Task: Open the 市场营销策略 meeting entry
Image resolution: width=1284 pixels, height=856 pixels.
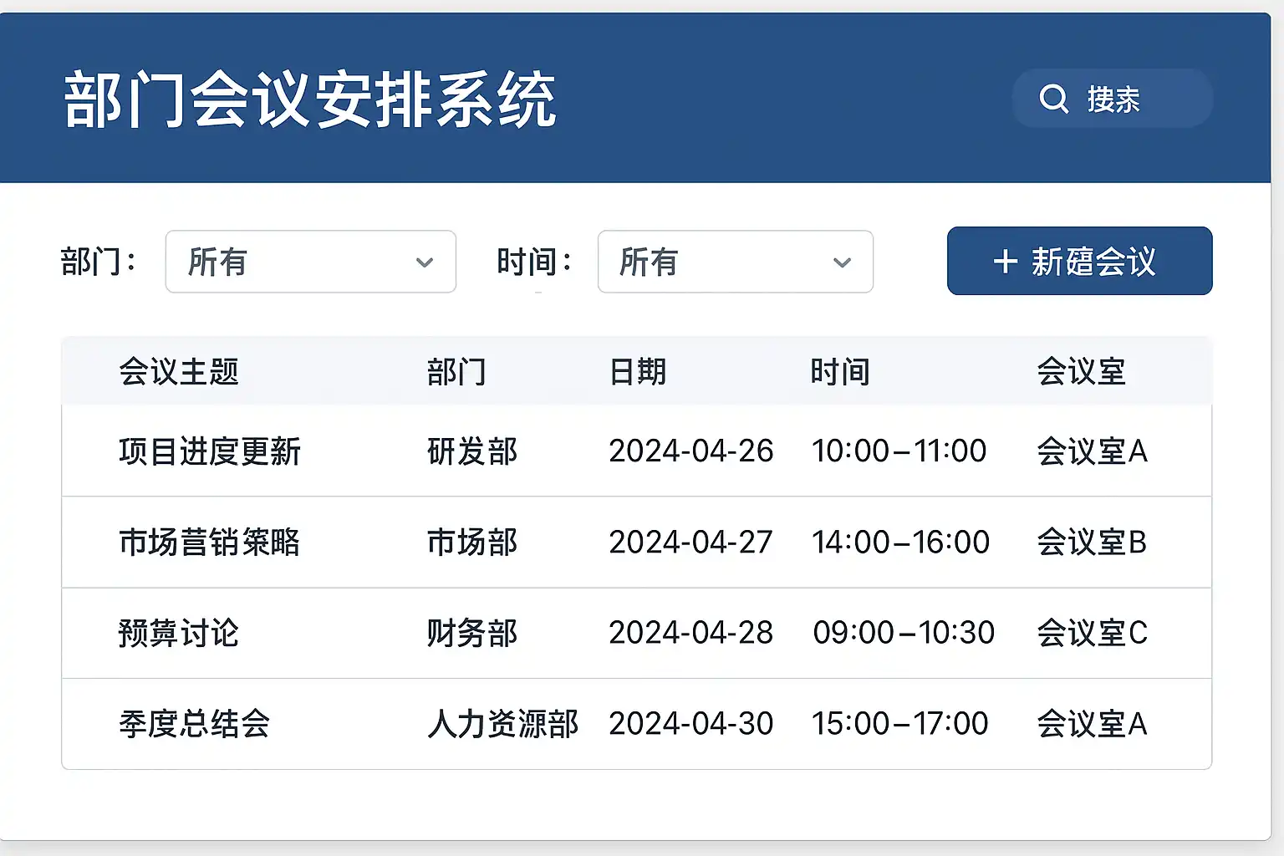Action: 210,543
